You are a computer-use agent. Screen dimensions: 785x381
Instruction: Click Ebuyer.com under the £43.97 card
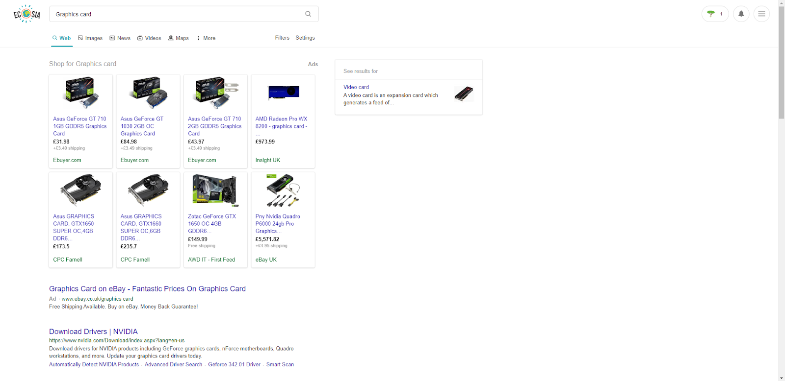(202, 160)
